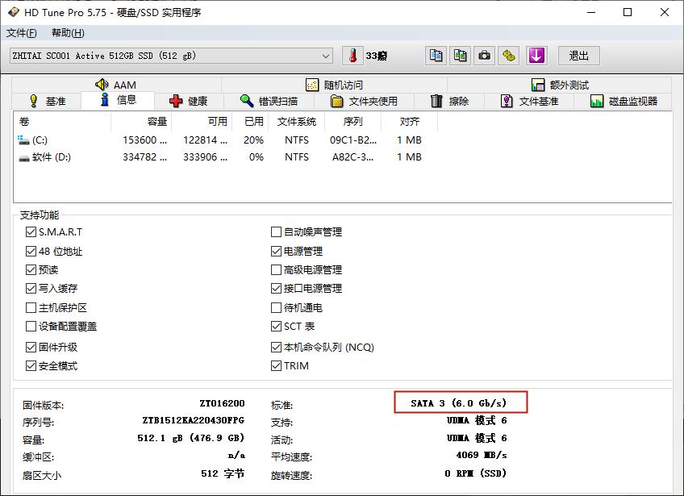Check the 待机通电 checkbox
This screenshot has height=496, width=684.
276,307
